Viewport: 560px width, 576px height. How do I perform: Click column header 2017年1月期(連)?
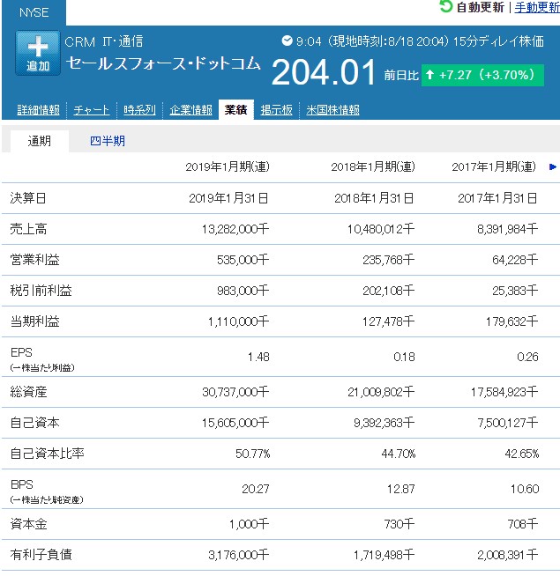pyautogui.click(x=494, y=167)
